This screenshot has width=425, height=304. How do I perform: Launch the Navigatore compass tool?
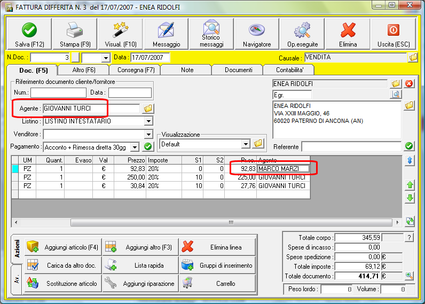click(257, 34)
